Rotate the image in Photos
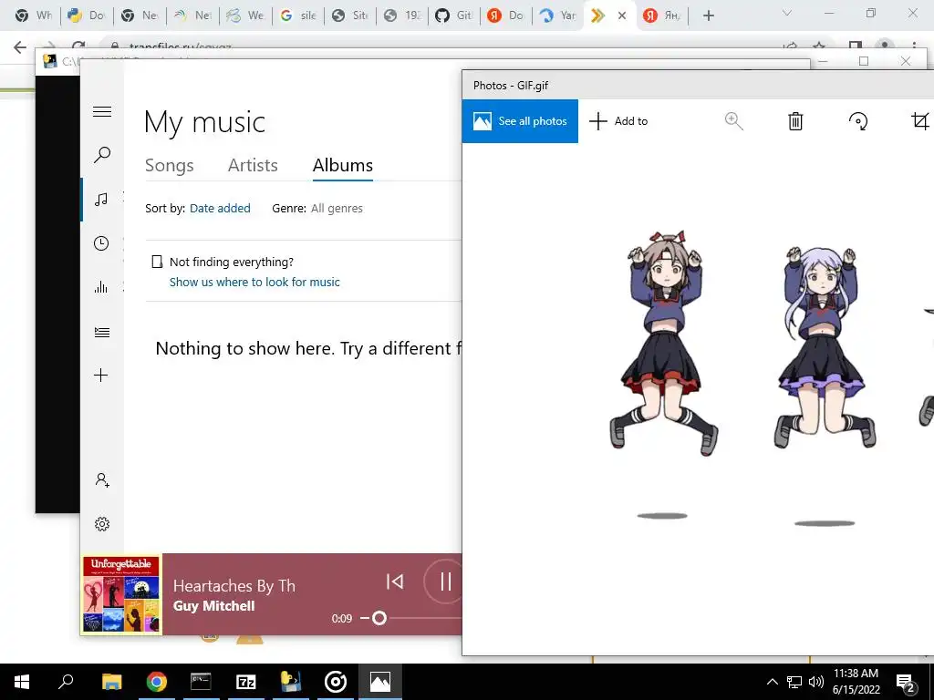Viewport: 934px width, 700px height. [857, 121]
